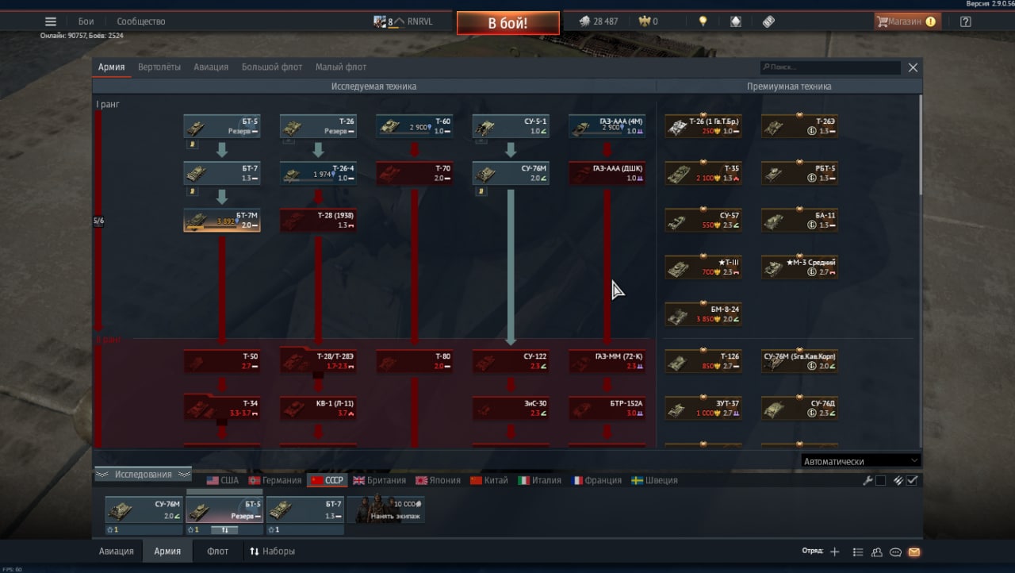The image size is (1015, 573).
Task: Select the Британия nation
Action: (x=379, y=480)
